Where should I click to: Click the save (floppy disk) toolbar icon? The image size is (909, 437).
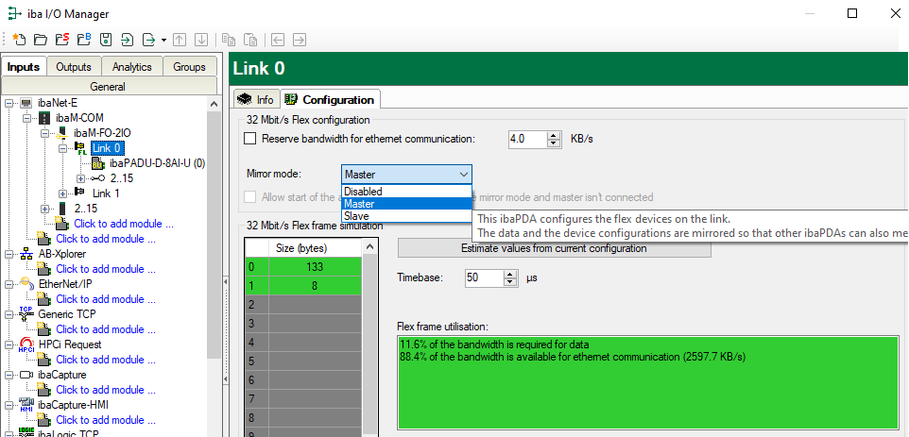pyautogui.click(x=106, y=40)
